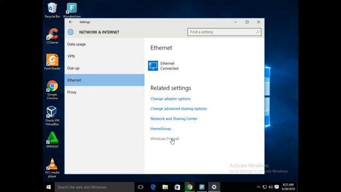
Task: Click the Ethernet Connected adapter icon
Action: 153,66
